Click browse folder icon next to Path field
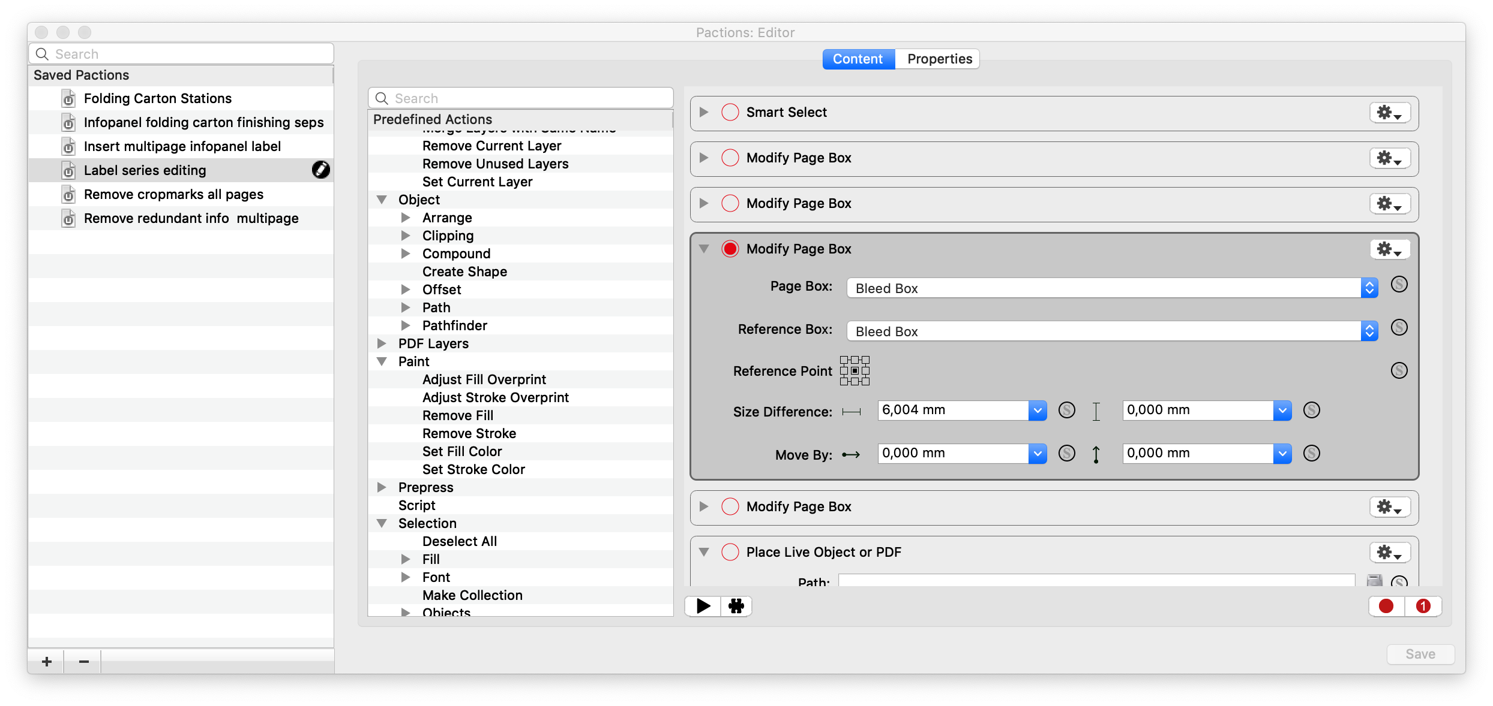The width and height of the screenshot is (1493, 706). tap(1374, 580)
